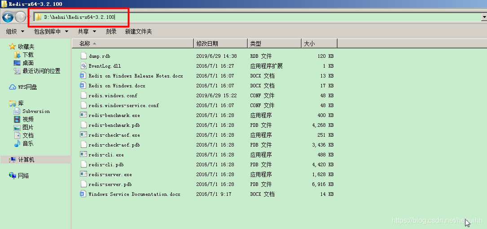The width and height of the screenshot is (487, 229).
Task: Click the window title bar folder icon
Action: point(4,4)
